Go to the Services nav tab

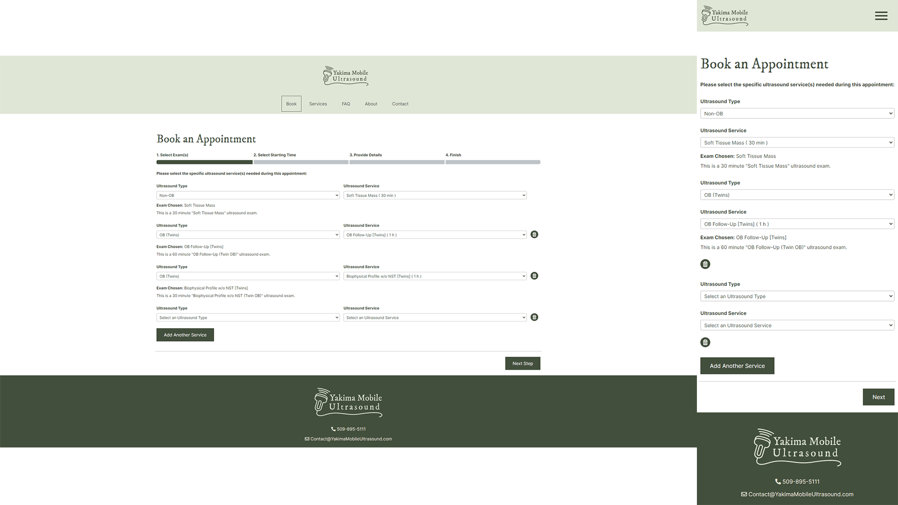(318, 104)
